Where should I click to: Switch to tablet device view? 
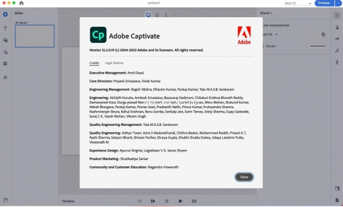tap(157, 15)
